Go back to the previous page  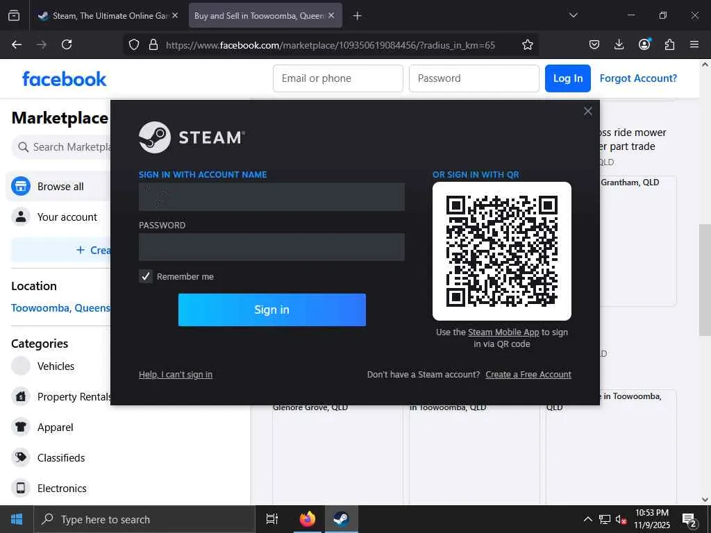coord(17,44)
